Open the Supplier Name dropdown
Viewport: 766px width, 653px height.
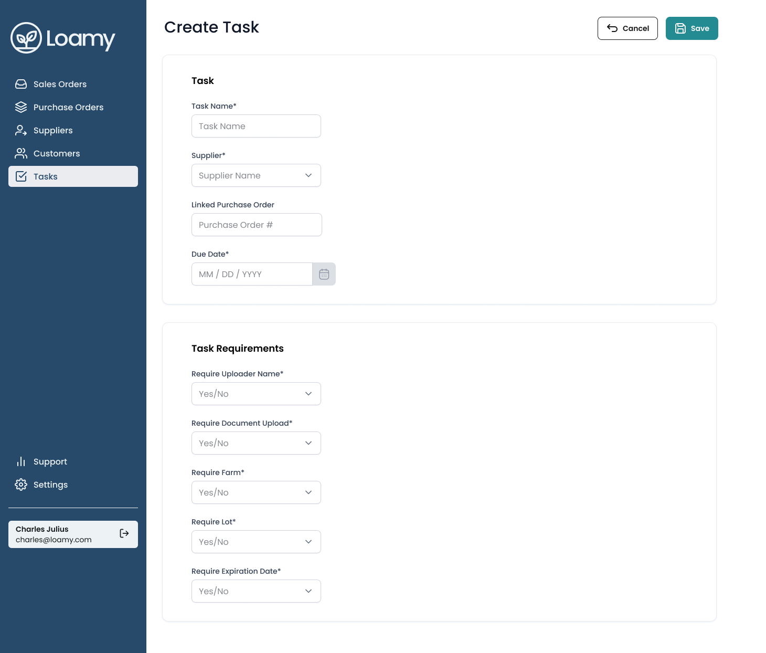256,175
